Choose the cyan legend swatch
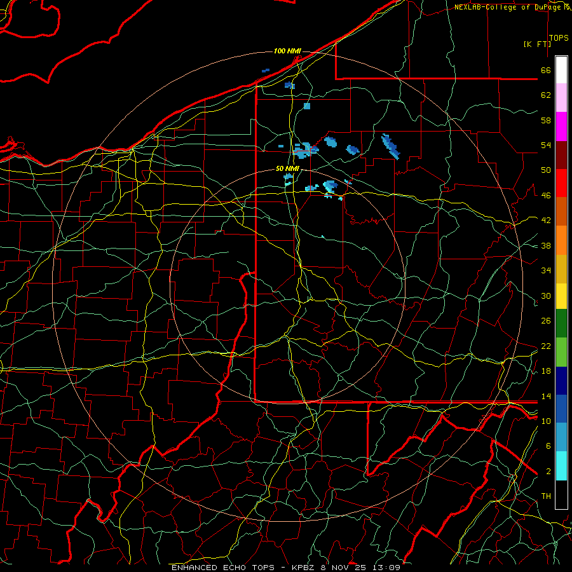Screen dimensions: 572x572 point(561,466)
